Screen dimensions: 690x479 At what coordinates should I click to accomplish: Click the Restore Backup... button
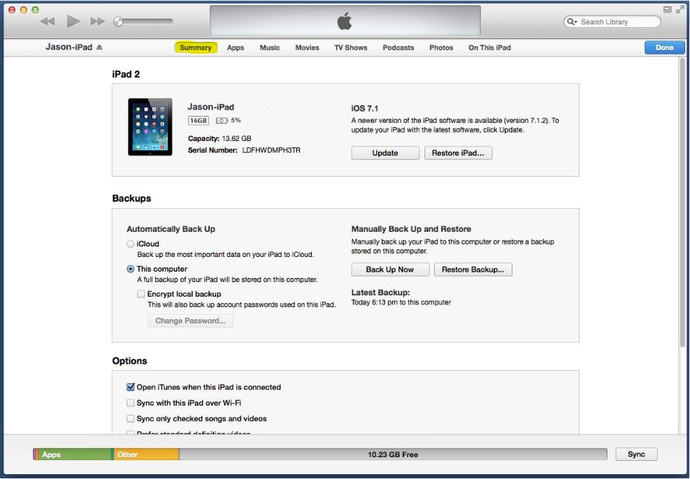473,270
